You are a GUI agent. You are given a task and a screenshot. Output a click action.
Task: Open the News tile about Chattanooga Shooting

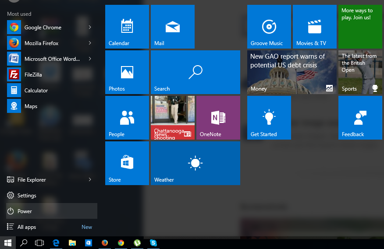[x=173, y=118]
